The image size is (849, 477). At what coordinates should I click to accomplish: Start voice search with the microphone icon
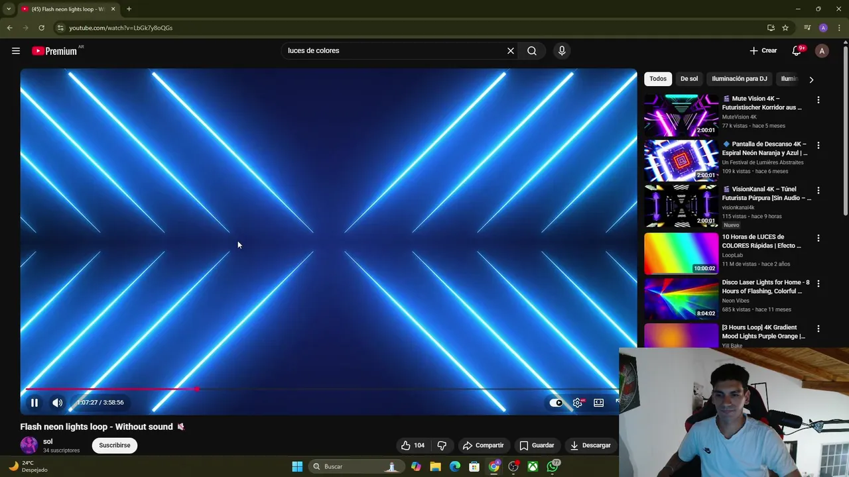(x=562, y=50)
